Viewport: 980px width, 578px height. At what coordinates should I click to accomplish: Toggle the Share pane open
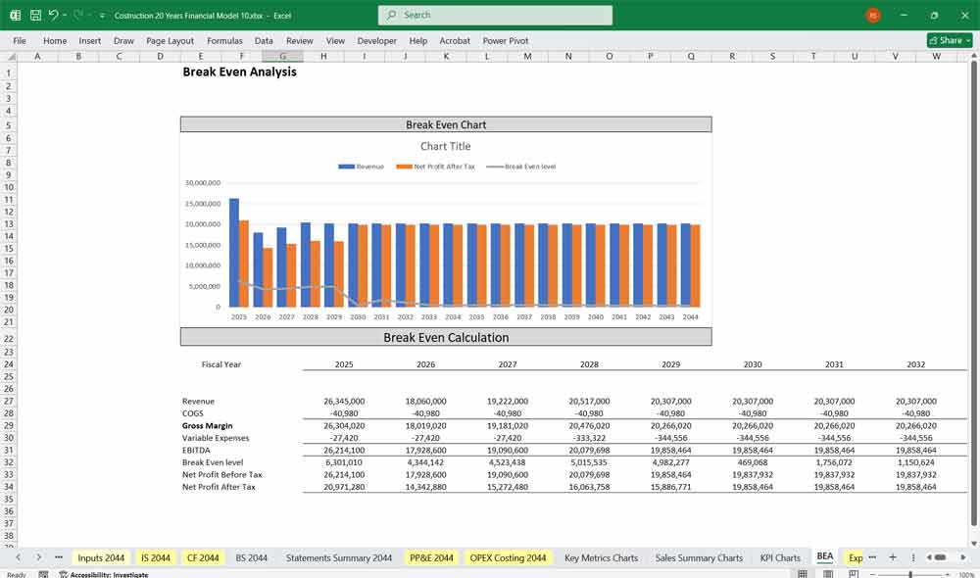(x=948, y=40)
